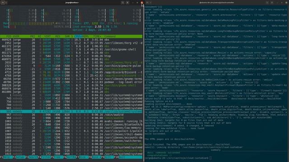
Task: Open search in right terminal headerbar
Action: point(267,3)
